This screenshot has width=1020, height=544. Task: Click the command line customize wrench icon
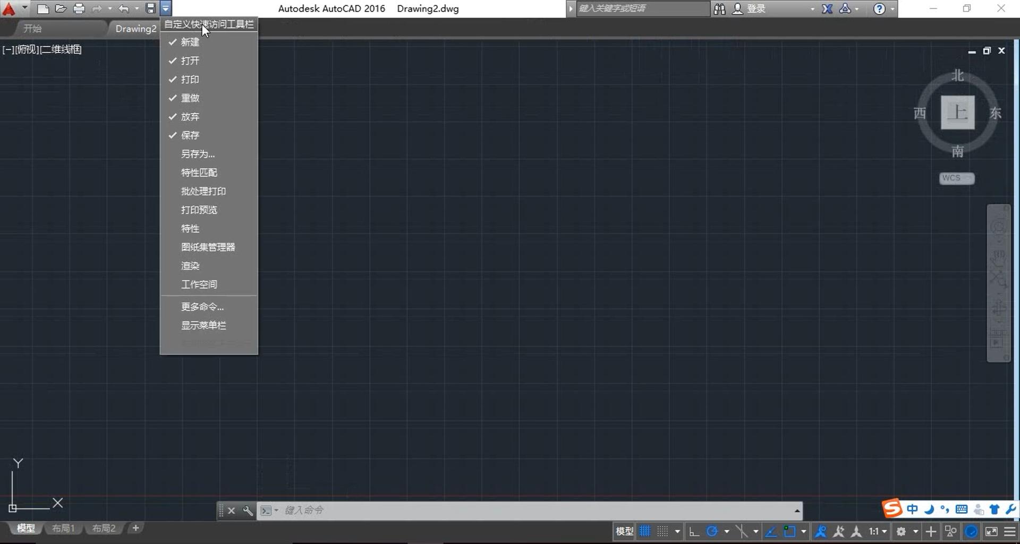[x=248, y=511]
